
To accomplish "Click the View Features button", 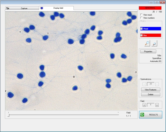I will [x=150, y=90].
